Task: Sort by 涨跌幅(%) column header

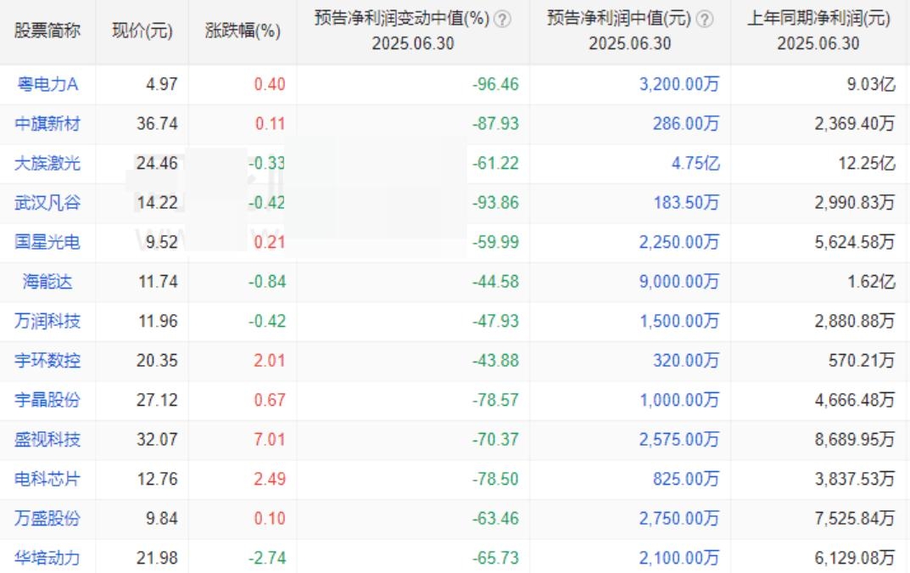Action: tap(243, 31)
